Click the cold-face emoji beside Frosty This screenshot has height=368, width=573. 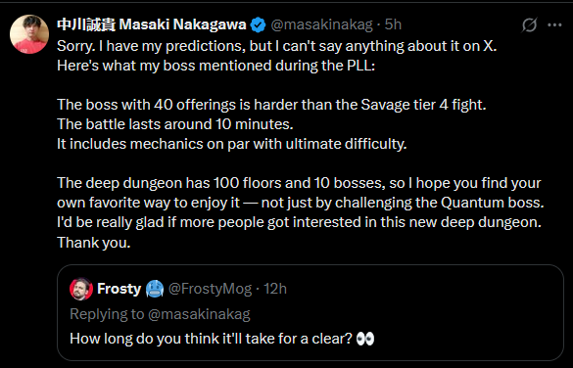[x=155, y=289]
